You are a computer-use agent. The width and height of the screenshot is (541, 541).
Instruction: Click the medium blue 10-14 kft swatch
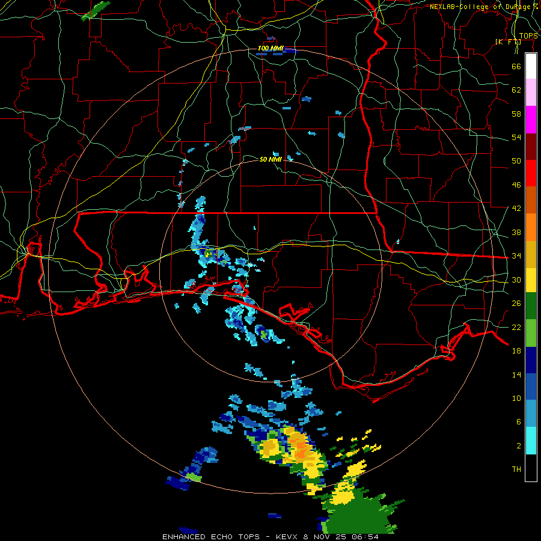pos(531,387)
